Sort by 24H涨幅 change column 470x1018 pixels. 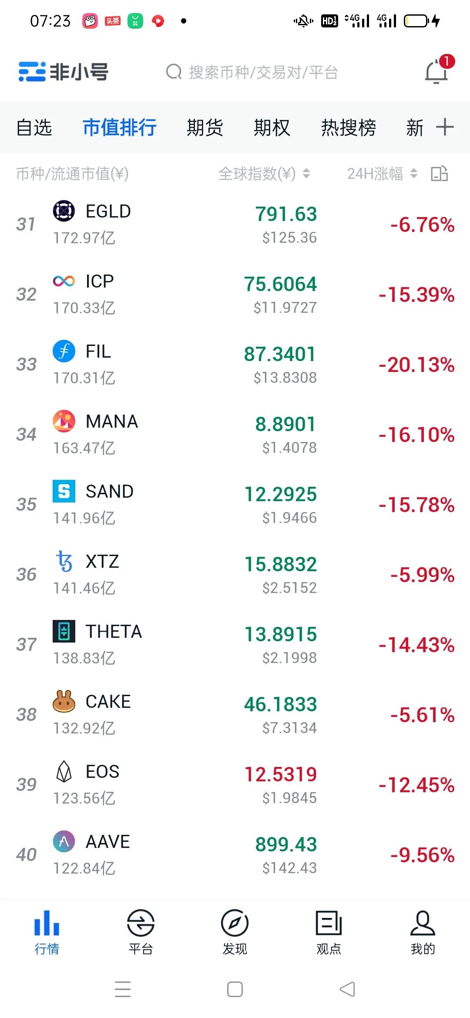coord(382,174)
